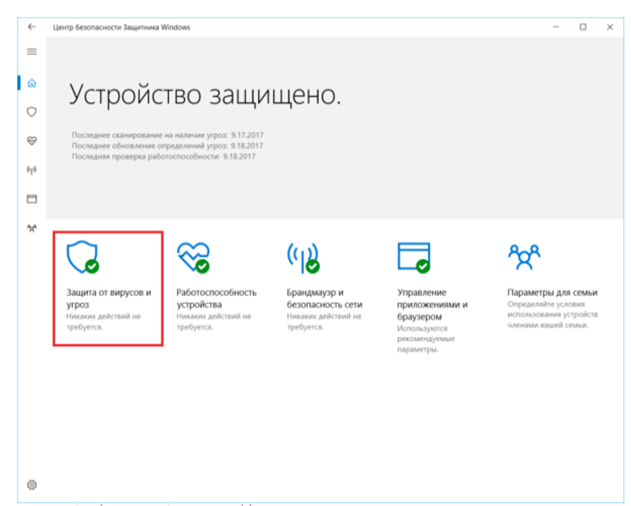Open "Работоспособность устройства" link
This screenshot has height=506, width=631.
click(x=216, y=298)
